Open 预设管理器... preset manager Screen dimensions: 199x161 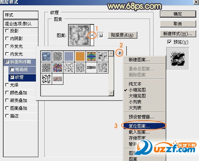[x=144, y=117]
